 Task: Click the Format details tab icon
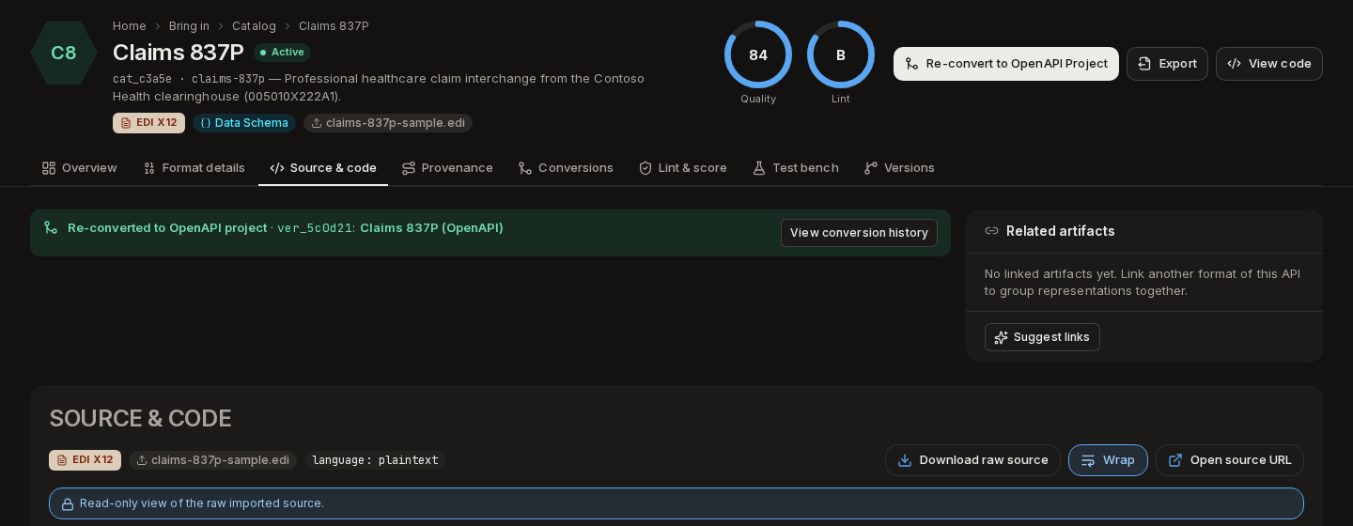click(x=149, y=168)
